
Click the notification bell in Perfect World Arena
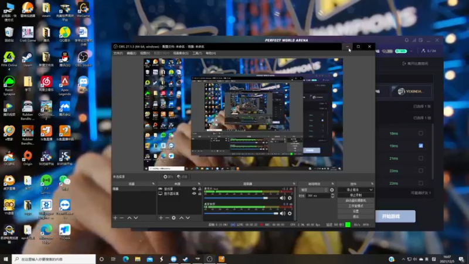[407, 40]
